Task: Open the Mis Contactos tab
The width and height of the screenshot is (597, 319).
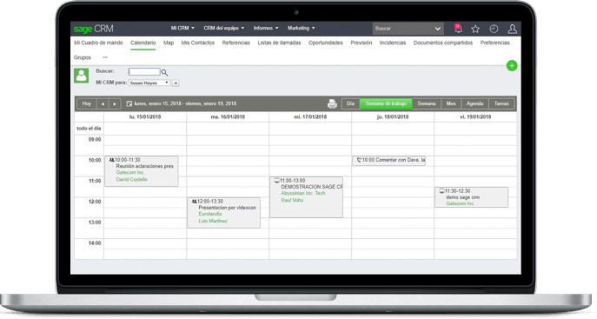Action: pos(197,43)
